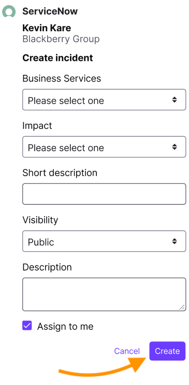Uncheck the Assign to me checkbox
This screenshot has width=189, height=385.
coord(27,326)
